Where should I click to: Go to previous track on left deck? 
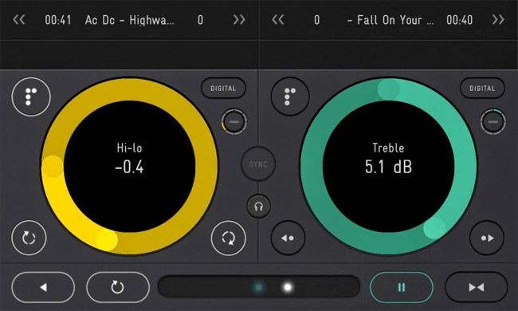19,20
